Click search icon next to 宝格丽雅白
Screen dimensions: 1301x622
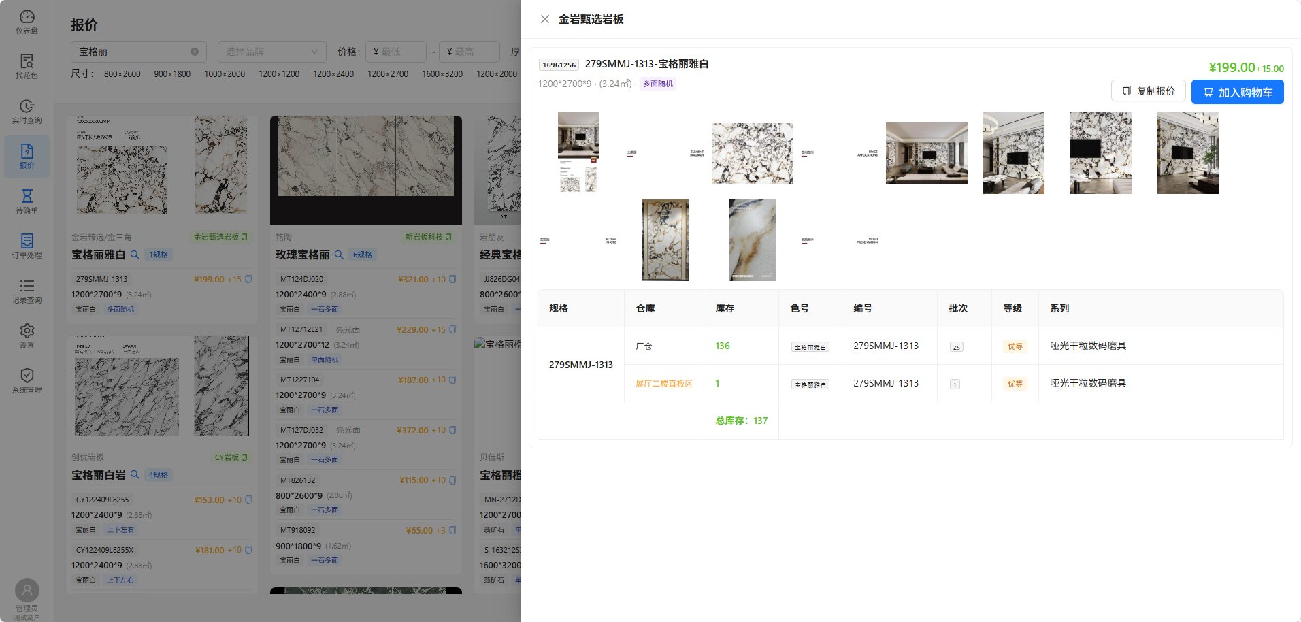(135, 255)
